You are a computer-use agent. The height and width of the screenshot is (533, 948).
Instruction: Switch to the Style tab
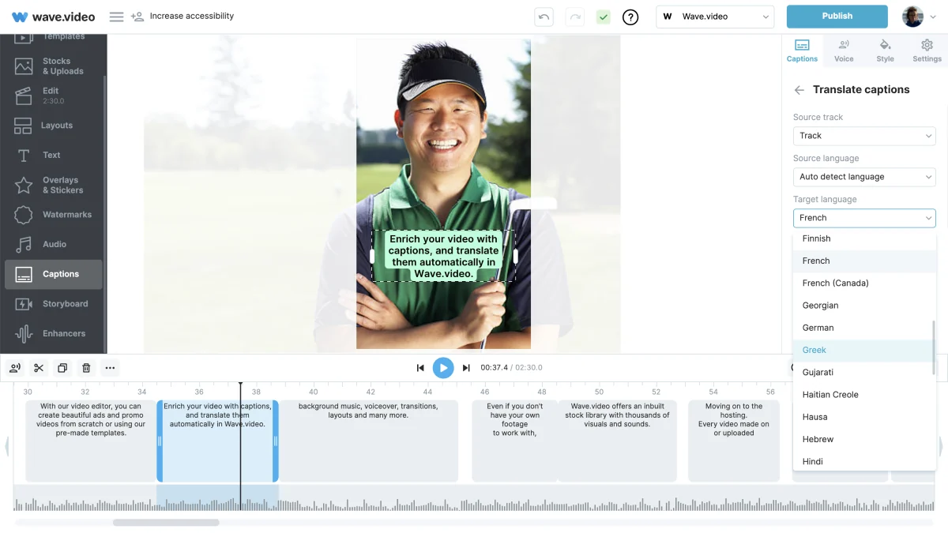(x=886, y=51)
